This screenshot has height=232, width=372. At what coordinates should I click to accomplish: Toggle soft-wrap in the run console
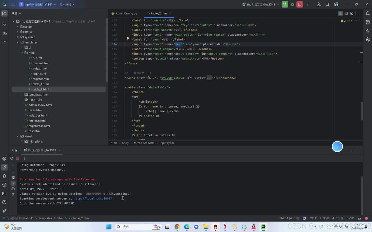13,177
